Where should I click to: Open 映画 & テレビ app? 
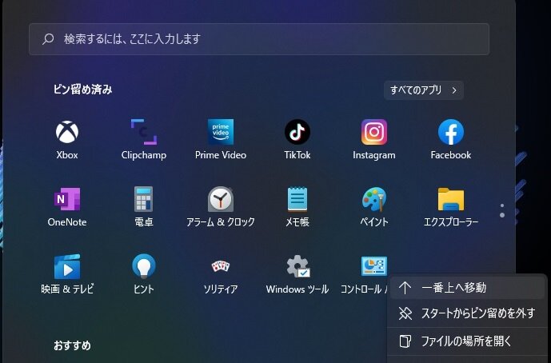66,274
